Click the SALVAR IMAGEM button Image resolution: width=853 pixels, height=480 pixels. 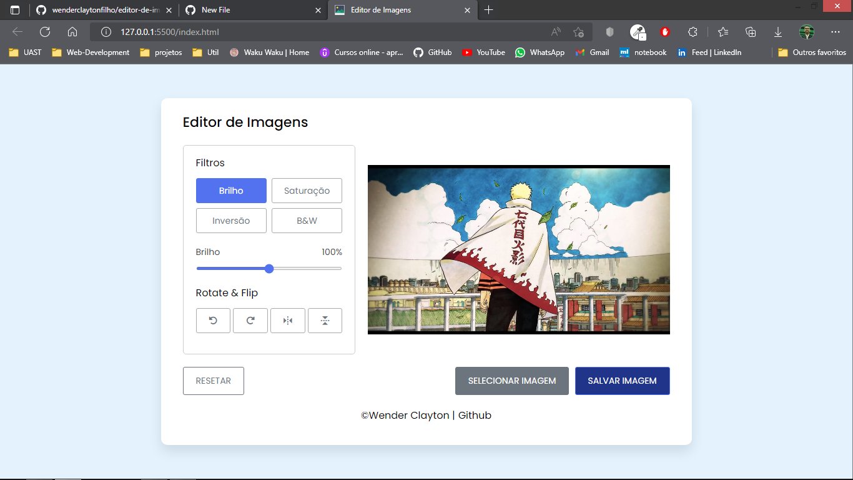(622, 381)
